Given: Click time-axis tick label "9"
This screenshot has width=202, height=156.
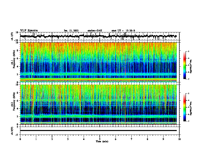Looking at the screenshot, I should (x=163, y=139).
